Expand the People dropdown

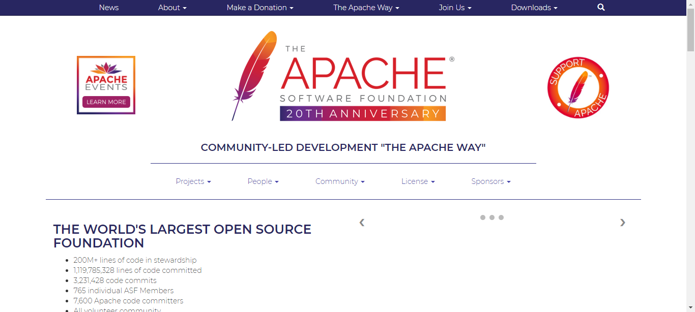263,181
